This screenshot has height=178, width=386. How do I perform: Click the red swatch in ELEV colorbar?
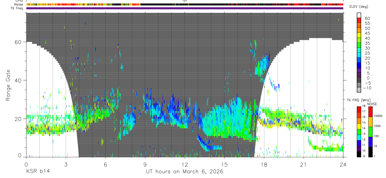pyautogui.click(x=359, y=20)
